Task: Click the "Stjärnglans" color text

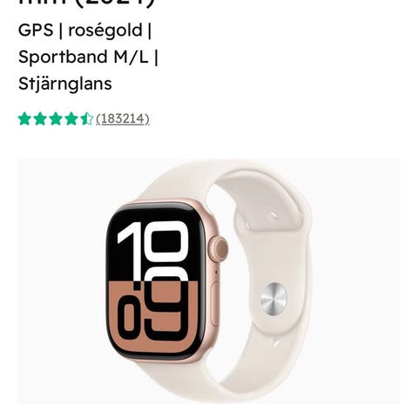Action: (65, 84)
